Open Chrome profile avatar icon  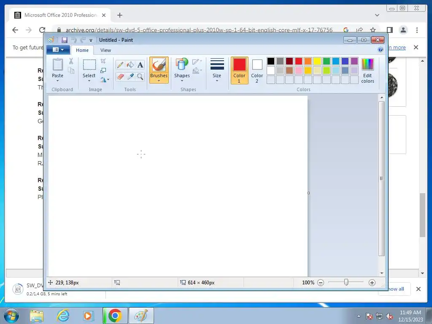coord(403,30)
